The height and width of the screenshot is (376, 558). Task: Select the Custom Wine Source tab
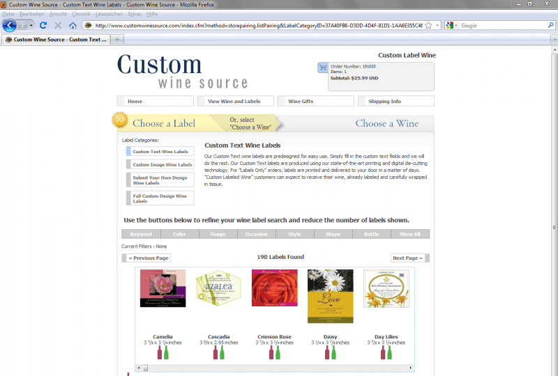(56, 40)
